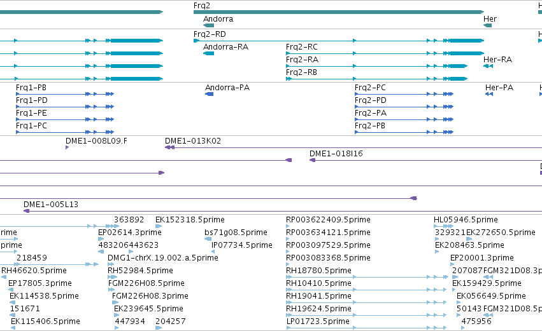Open EST 475956 label
The image size is (542, 331).
(x=476, y=321)
